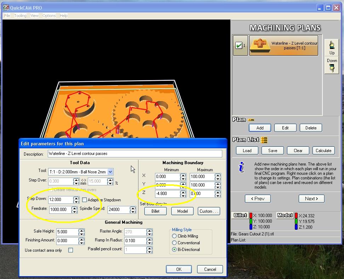344x279 pixels.
Task: Click the blue Model Z color marker
Action: pos(296,227)
